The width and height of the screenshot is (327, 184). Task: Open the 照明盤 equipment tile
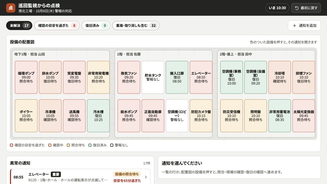tap(256, 116)
